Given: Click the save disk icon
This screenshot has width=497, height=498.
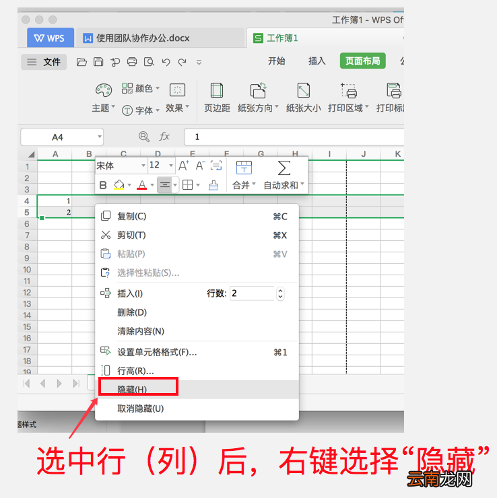Looking at the screenshot, I should pyautogui.click(x=98, y=62).
